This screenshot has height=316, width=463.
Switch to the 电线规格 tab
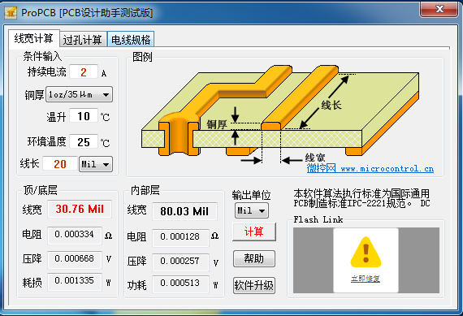pyautogui.click(x=131, y=39)
